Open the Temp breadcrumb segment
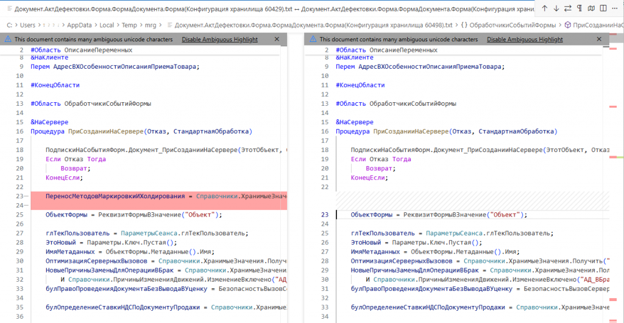The width and height of the screenshot is (624, 323). pos(129,25)
